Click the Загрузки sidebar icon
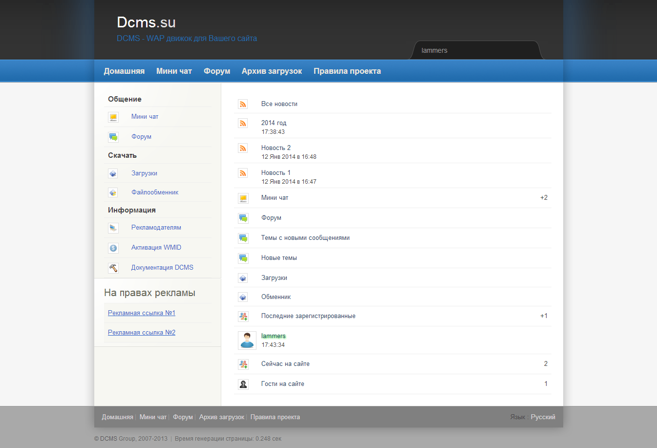 (x=113, y=173)
